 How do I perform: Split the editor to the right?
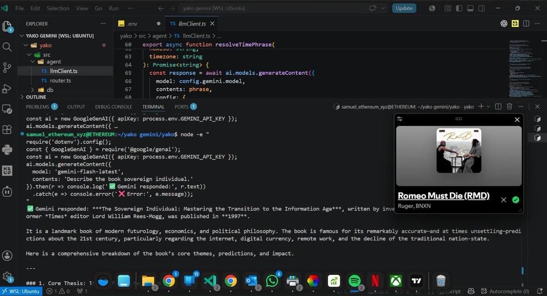pos(526,24)
